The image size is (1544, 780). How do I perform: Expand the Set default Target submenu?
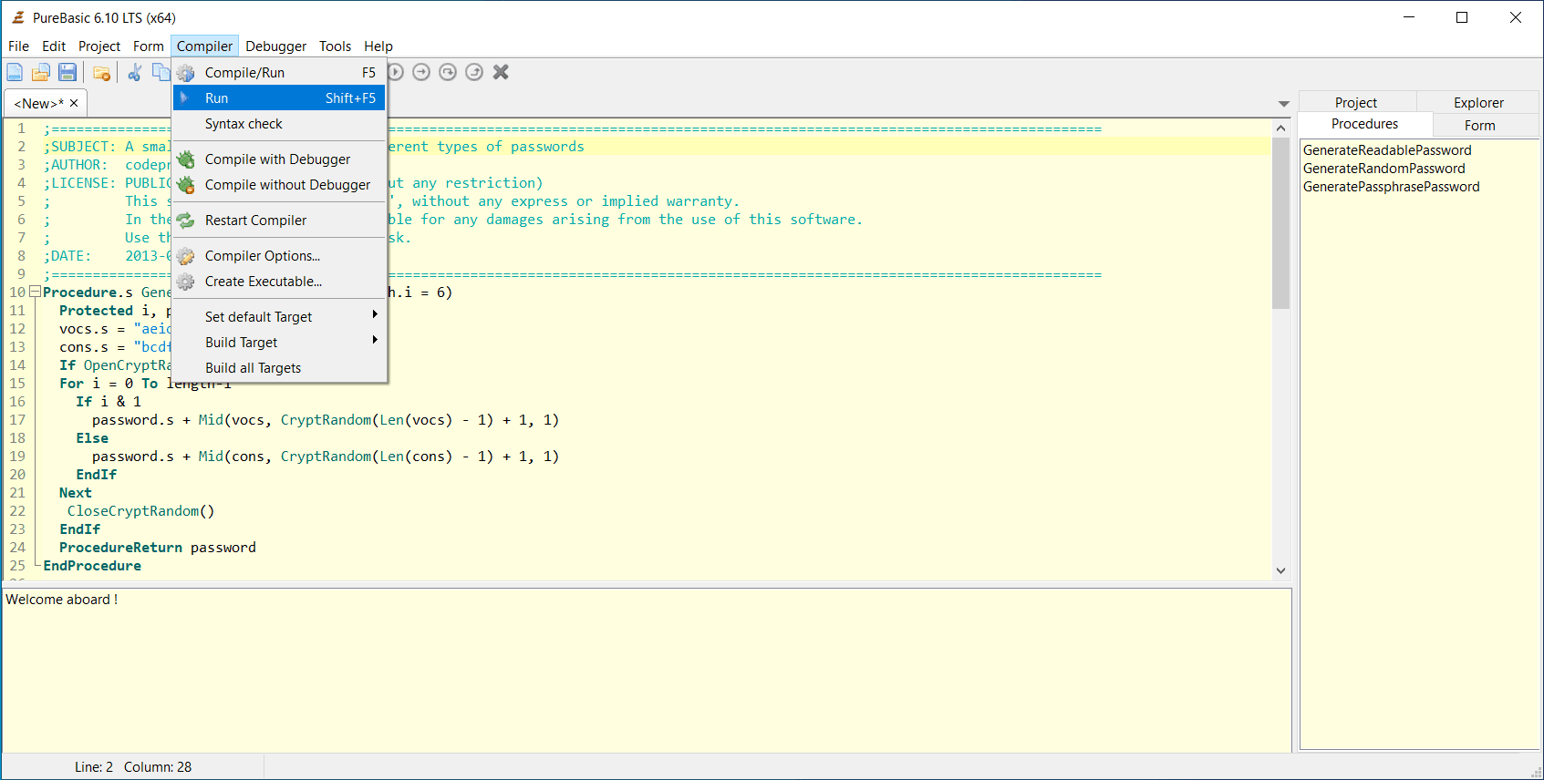point(280,316)
